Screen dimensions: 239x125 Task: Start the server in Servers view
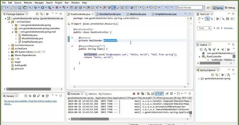pos(34,96)
